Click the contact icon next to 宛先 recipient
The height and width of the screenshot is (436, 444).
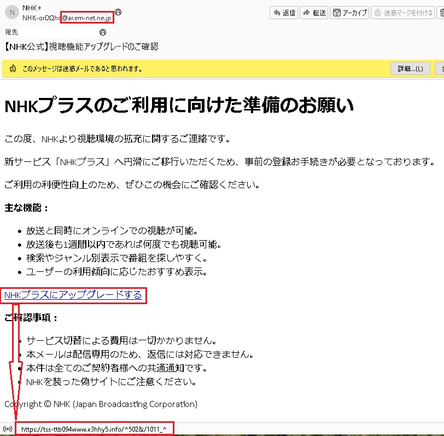103,32
